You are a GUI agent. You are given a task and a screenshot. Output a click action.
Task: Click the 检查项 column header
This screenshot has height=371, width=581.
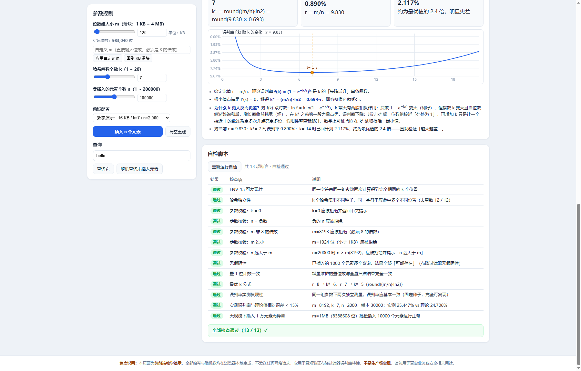(236, 179)
